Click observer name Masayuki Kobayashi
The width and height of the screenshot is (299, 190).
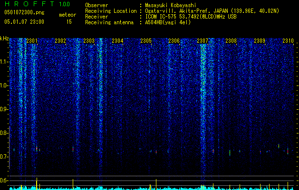(171, 5)
